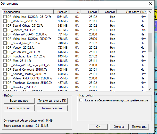Click the Применить button
Image resolution: width=157 pixels, height=134 pixels.
coord(139,127)
